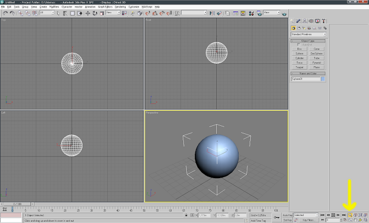Click the Sphere primitive button
The width and height of the screenshot is (369, 223).
pos(299,53)
